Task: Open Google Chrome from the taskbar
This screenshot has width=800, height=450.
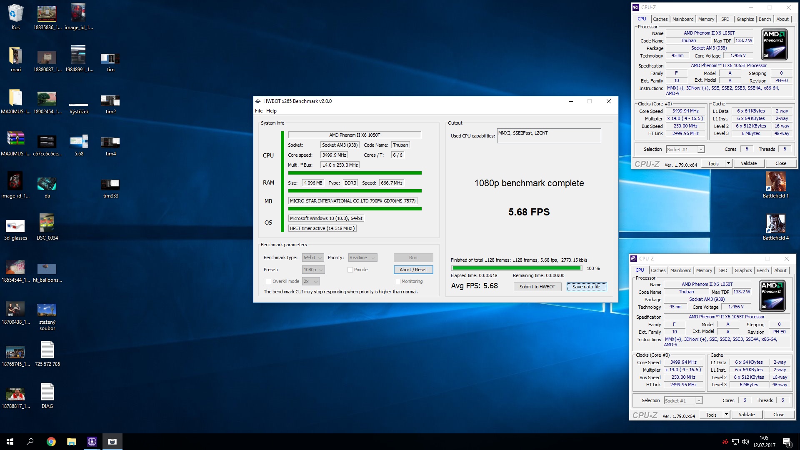Action: click(51, 442)
